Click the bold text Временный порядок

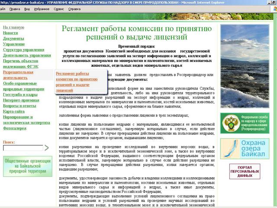[136, 46]
